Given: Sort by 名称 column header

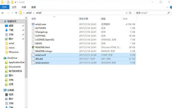Looking at the screenshot, I should (x=34, y=19).
